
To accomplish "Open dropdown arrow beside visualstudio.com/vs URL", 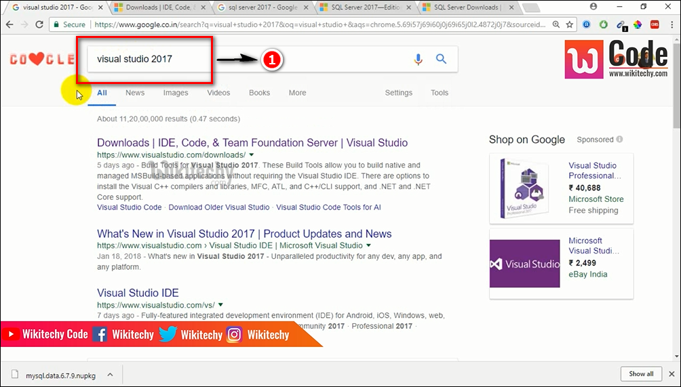I will (x=220, y=305).
